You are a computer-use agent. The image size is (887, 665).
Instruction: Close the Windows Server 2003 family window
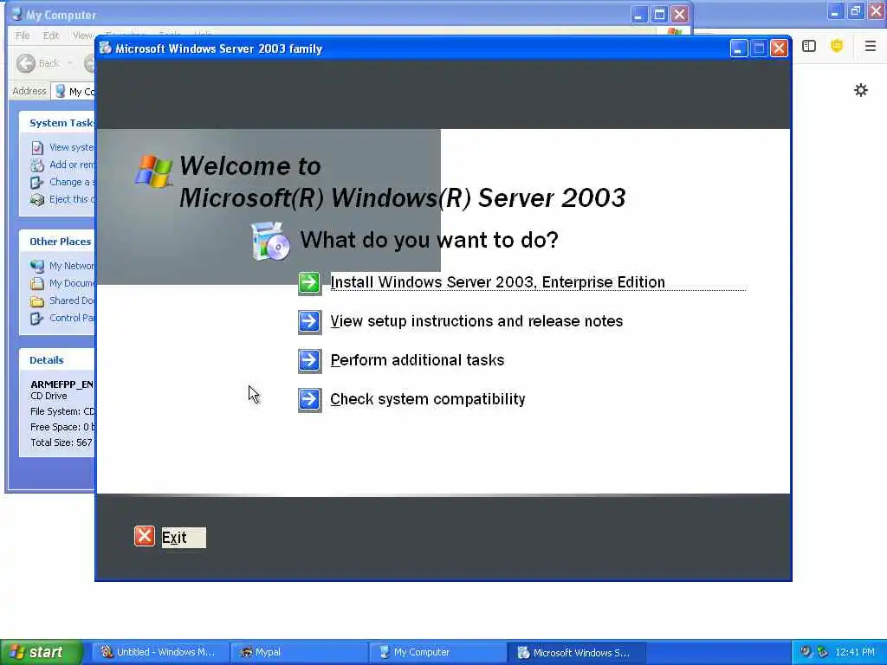point(779,48)
